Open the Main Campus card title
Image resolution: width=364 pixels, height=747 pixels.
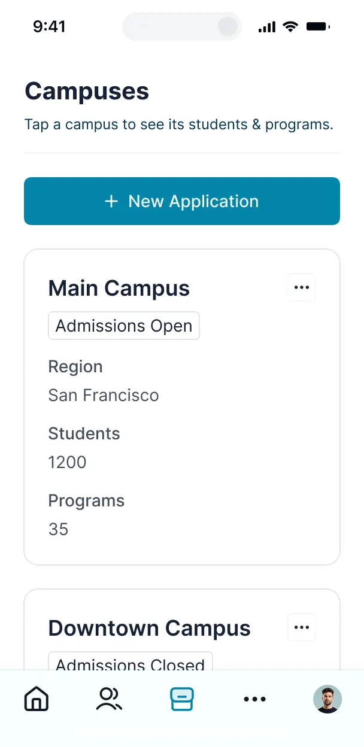click(x=119, y=289)
